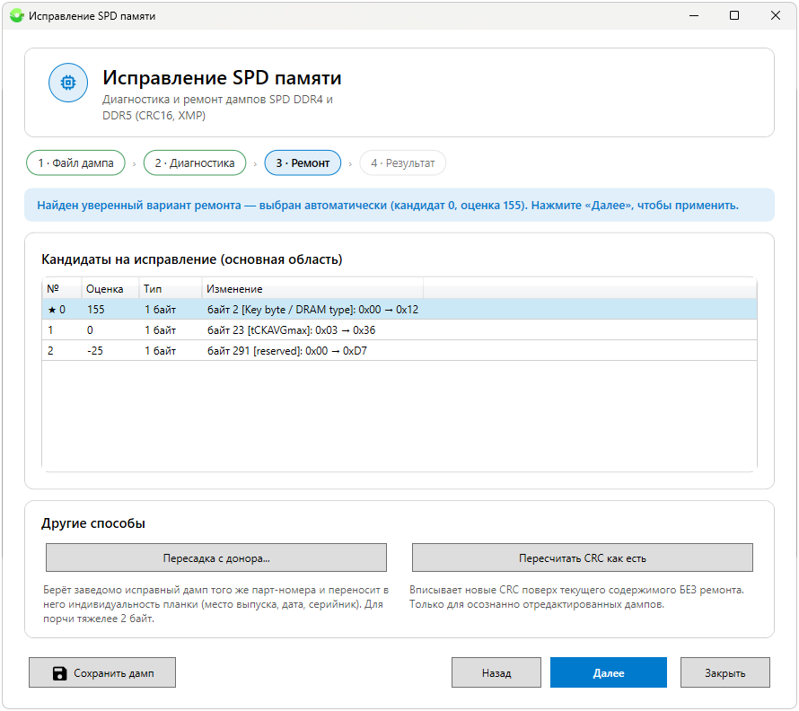Click the app icon in title bar
This screenshot has width=799, height=711.
(16, 16)
